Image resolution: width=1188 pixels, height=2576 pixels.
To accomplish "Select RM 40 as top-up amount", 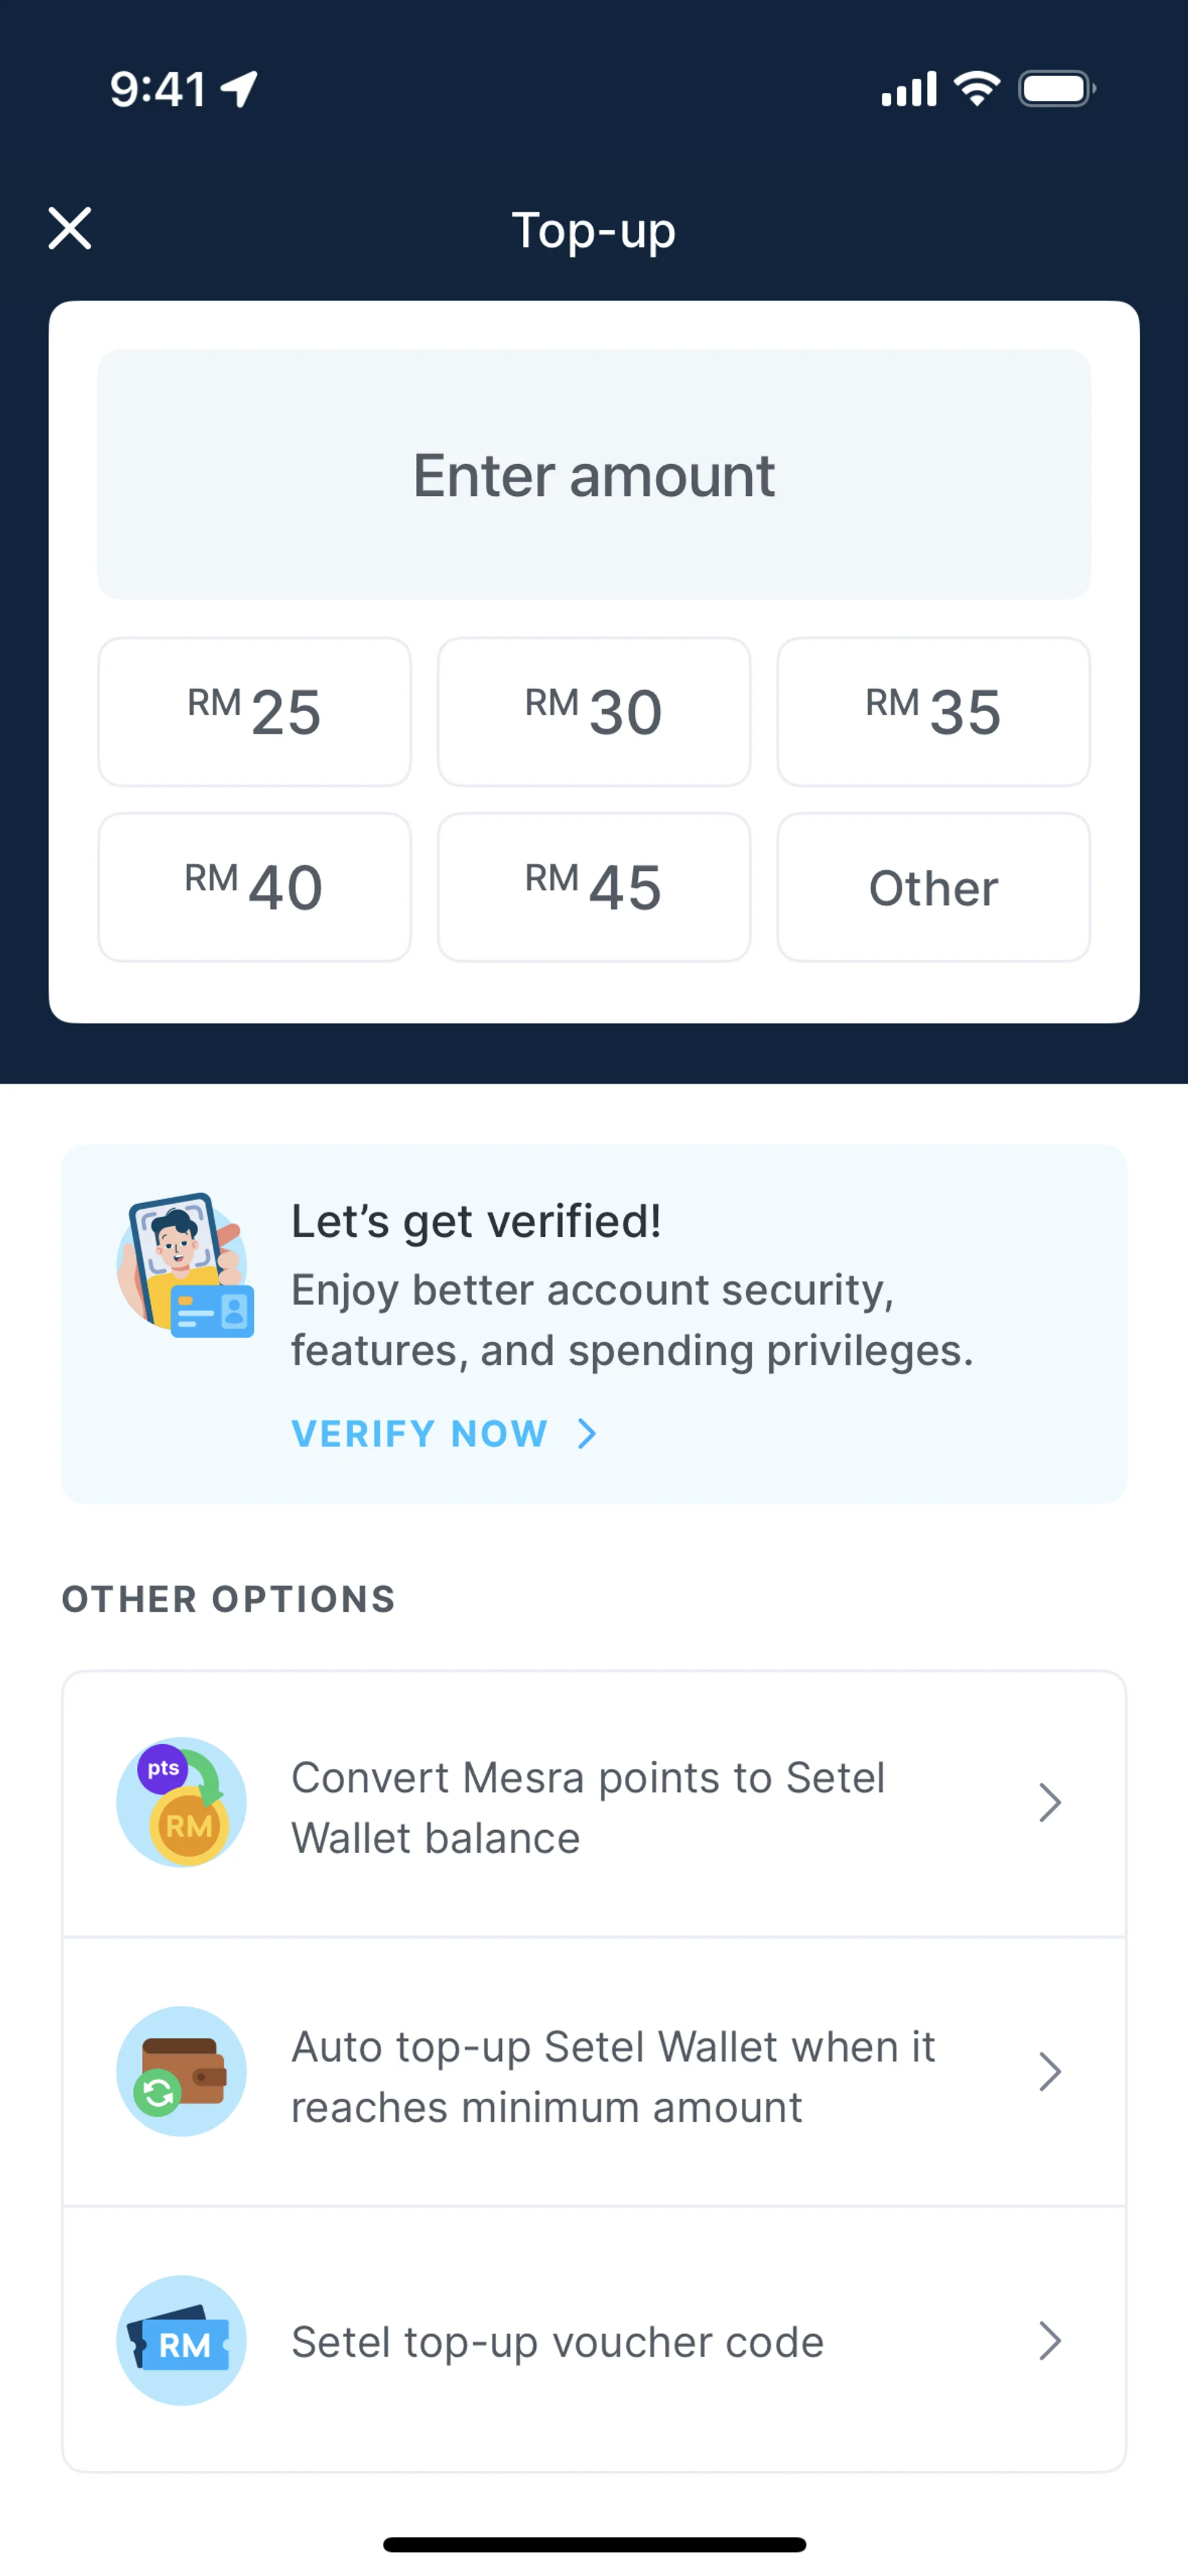I will 254,887.
